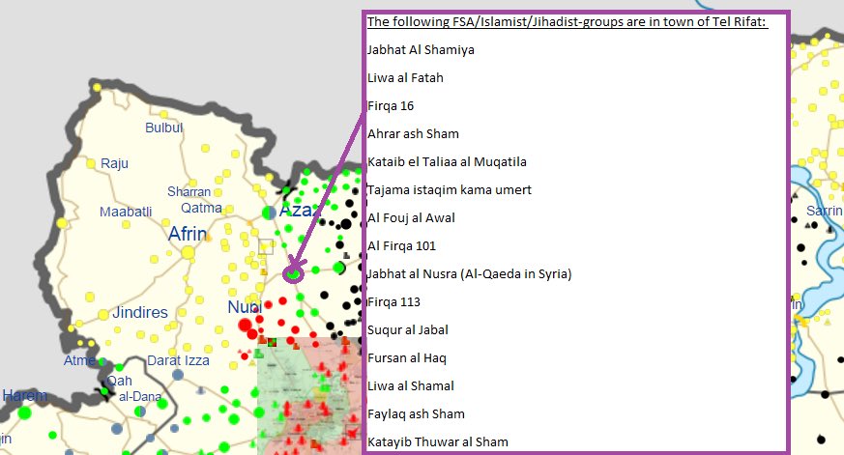Click the yellow dot above Bulbul label

(x=164, y=115)
